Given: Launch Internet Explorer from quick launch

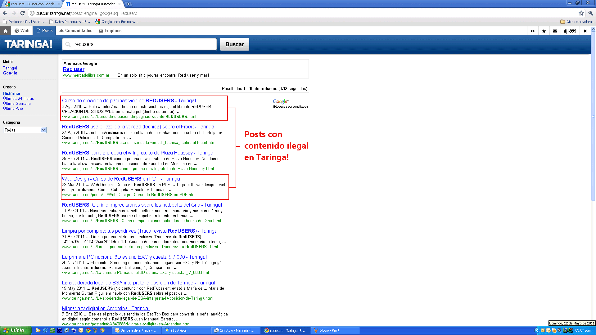Looking at the screenshot, I should coord(45,330).
